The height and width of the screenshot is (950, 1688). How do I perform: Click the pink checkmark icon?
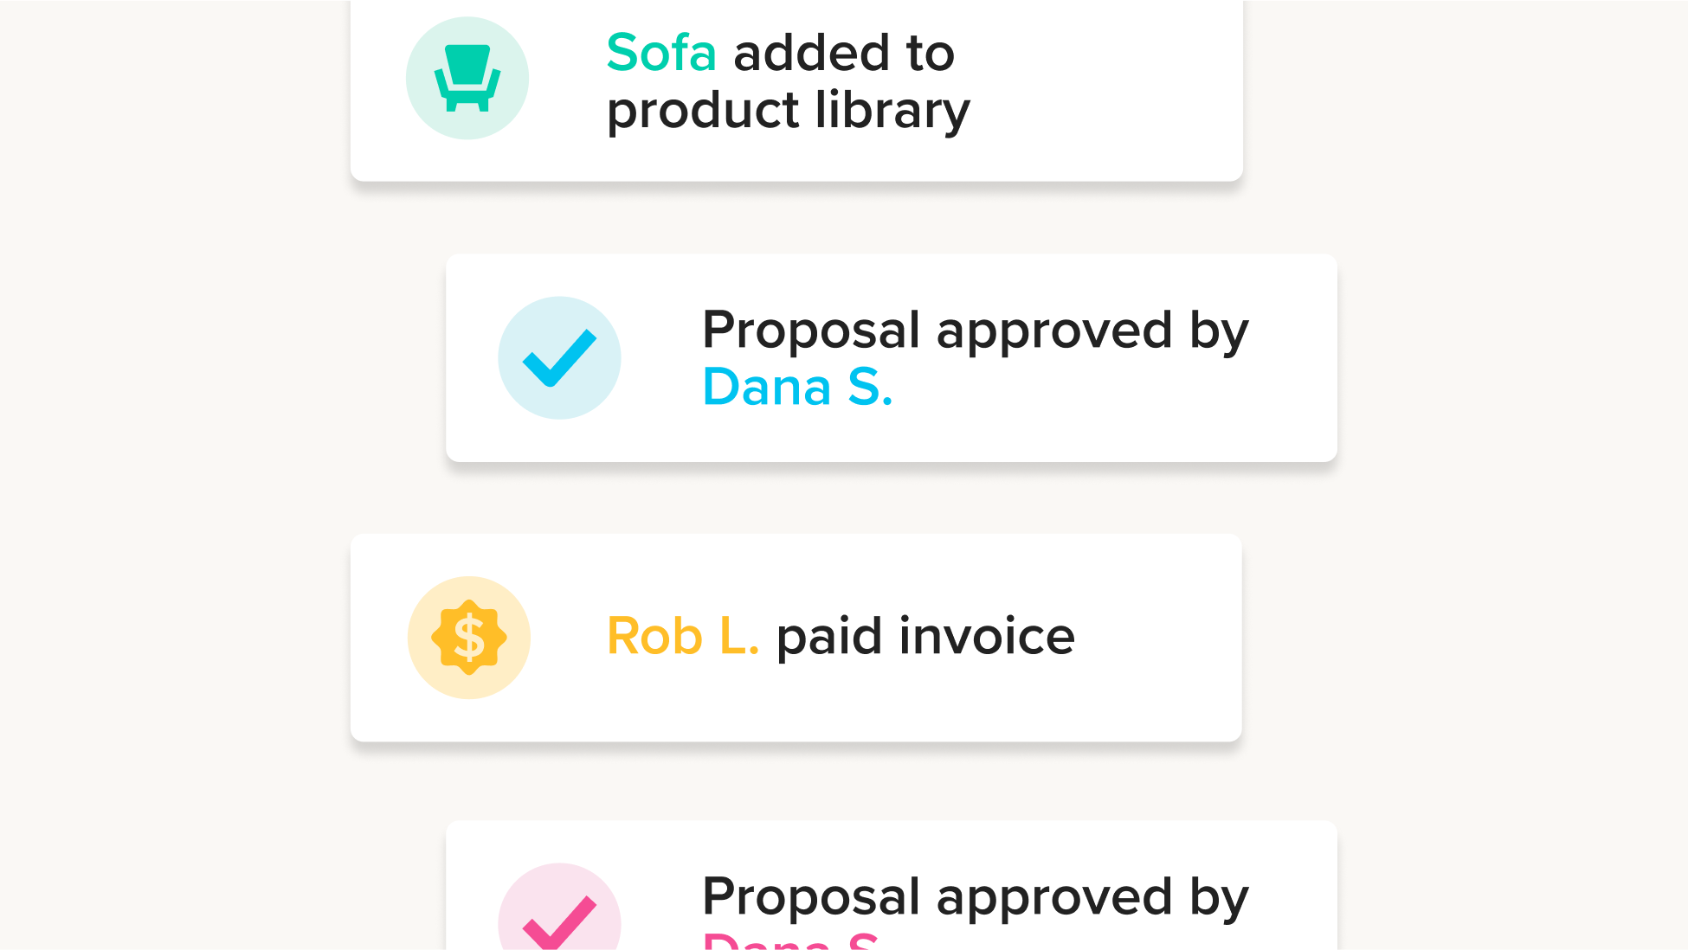(559, 923)
